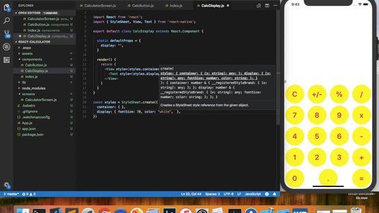Click LF end-of-line setting

pyautogui.click(x=239, y=194)
